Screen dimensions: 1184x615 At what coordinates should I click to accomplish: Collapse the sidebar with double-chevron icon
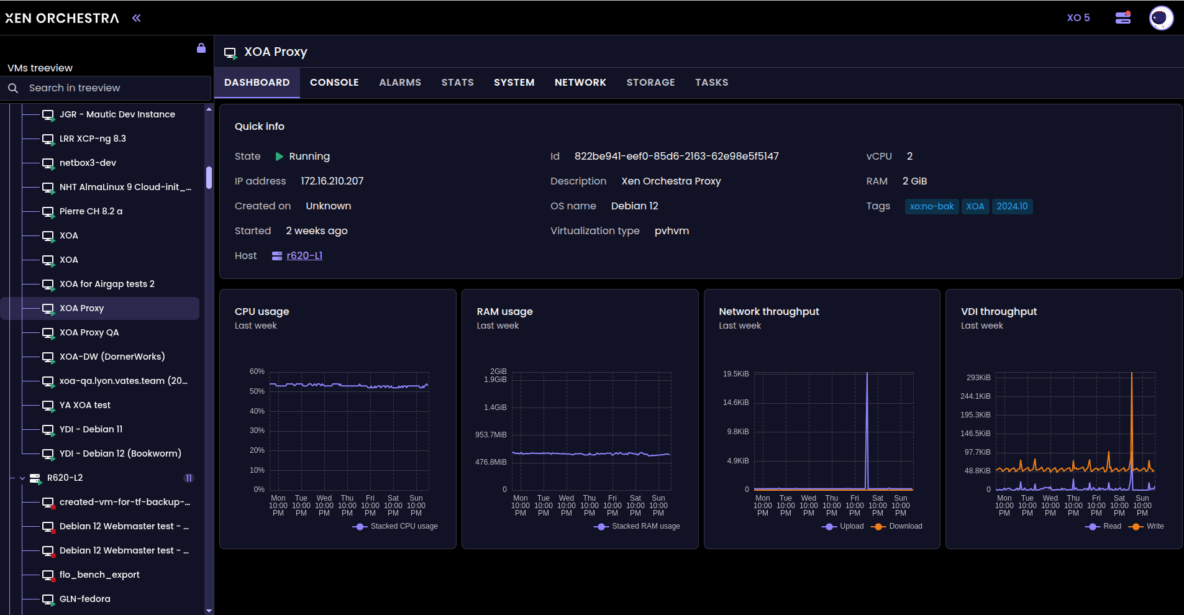click(137, 18)
